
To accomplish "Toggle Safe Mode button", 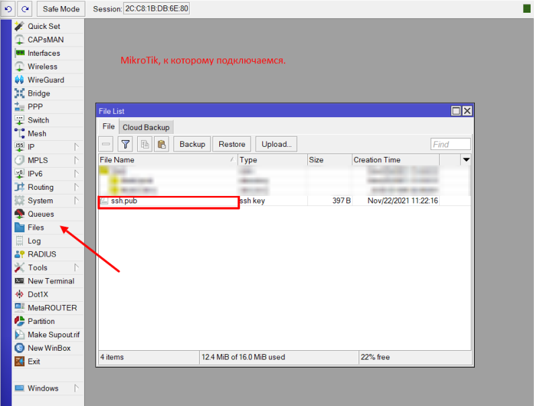I will (x=61, y=9).
